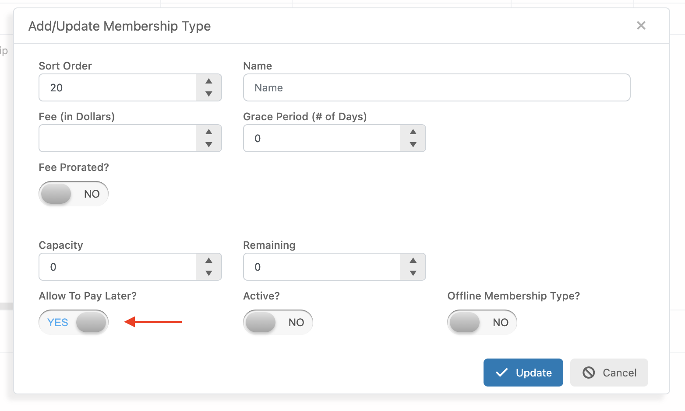The image size is (685, 411).
Task: Switch the Active toggle on
Action: pos(278,322)
